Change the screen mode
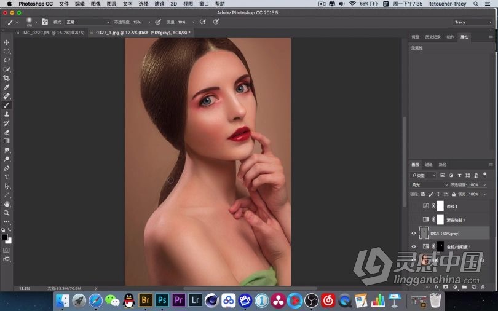This screenshot has width=498, height=311. (x=6, y=259)
